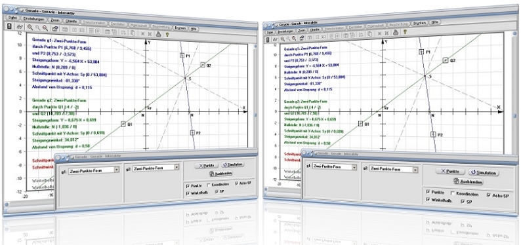Click the first magnifier icon in the right window toolbar
521x245 pixels.
(283, 39)
